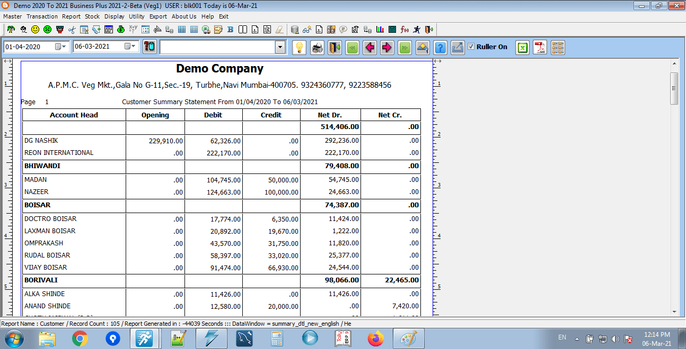This screenshot has width=686, height=349.
Task: Open Google Chrome from the taskbar
Action: click(80, 338)
